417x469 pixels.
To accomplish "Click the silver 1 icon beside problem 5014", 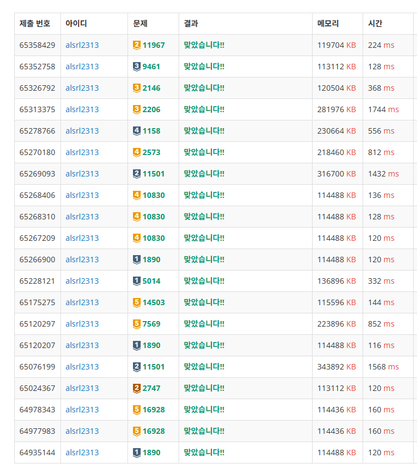I will (137, 281).
